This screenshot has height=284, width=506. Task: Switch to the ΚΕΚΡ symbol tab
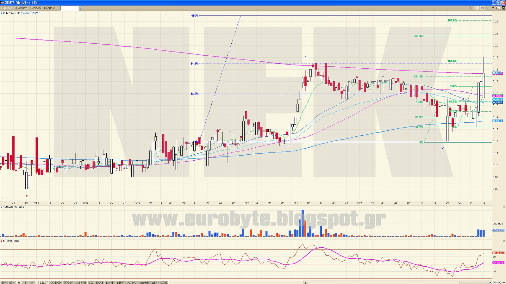[121, 282]
